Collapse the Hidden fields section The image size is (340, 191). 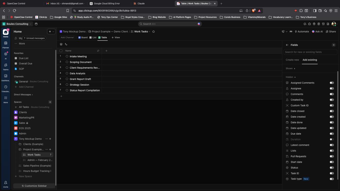click(291, 77)
